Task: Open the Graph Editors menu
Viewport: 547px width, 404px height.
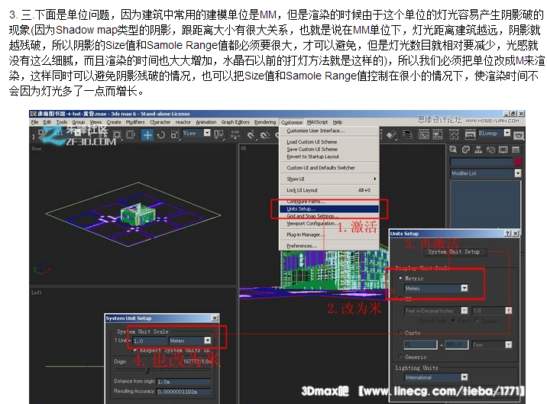Action: 235,122
